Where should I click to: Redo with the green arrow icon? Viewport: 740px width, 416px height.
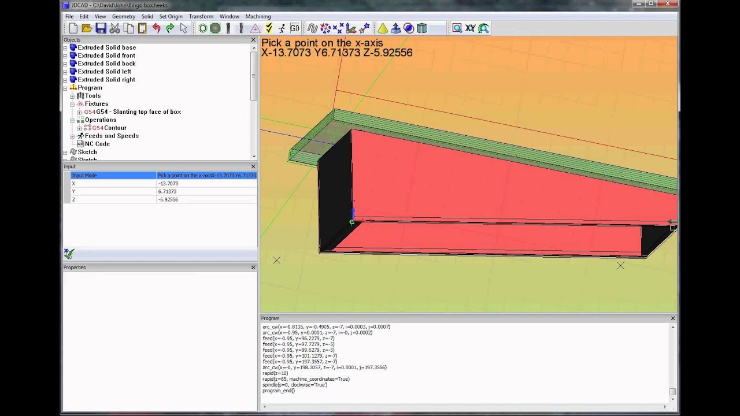click(x=170, y=28)
